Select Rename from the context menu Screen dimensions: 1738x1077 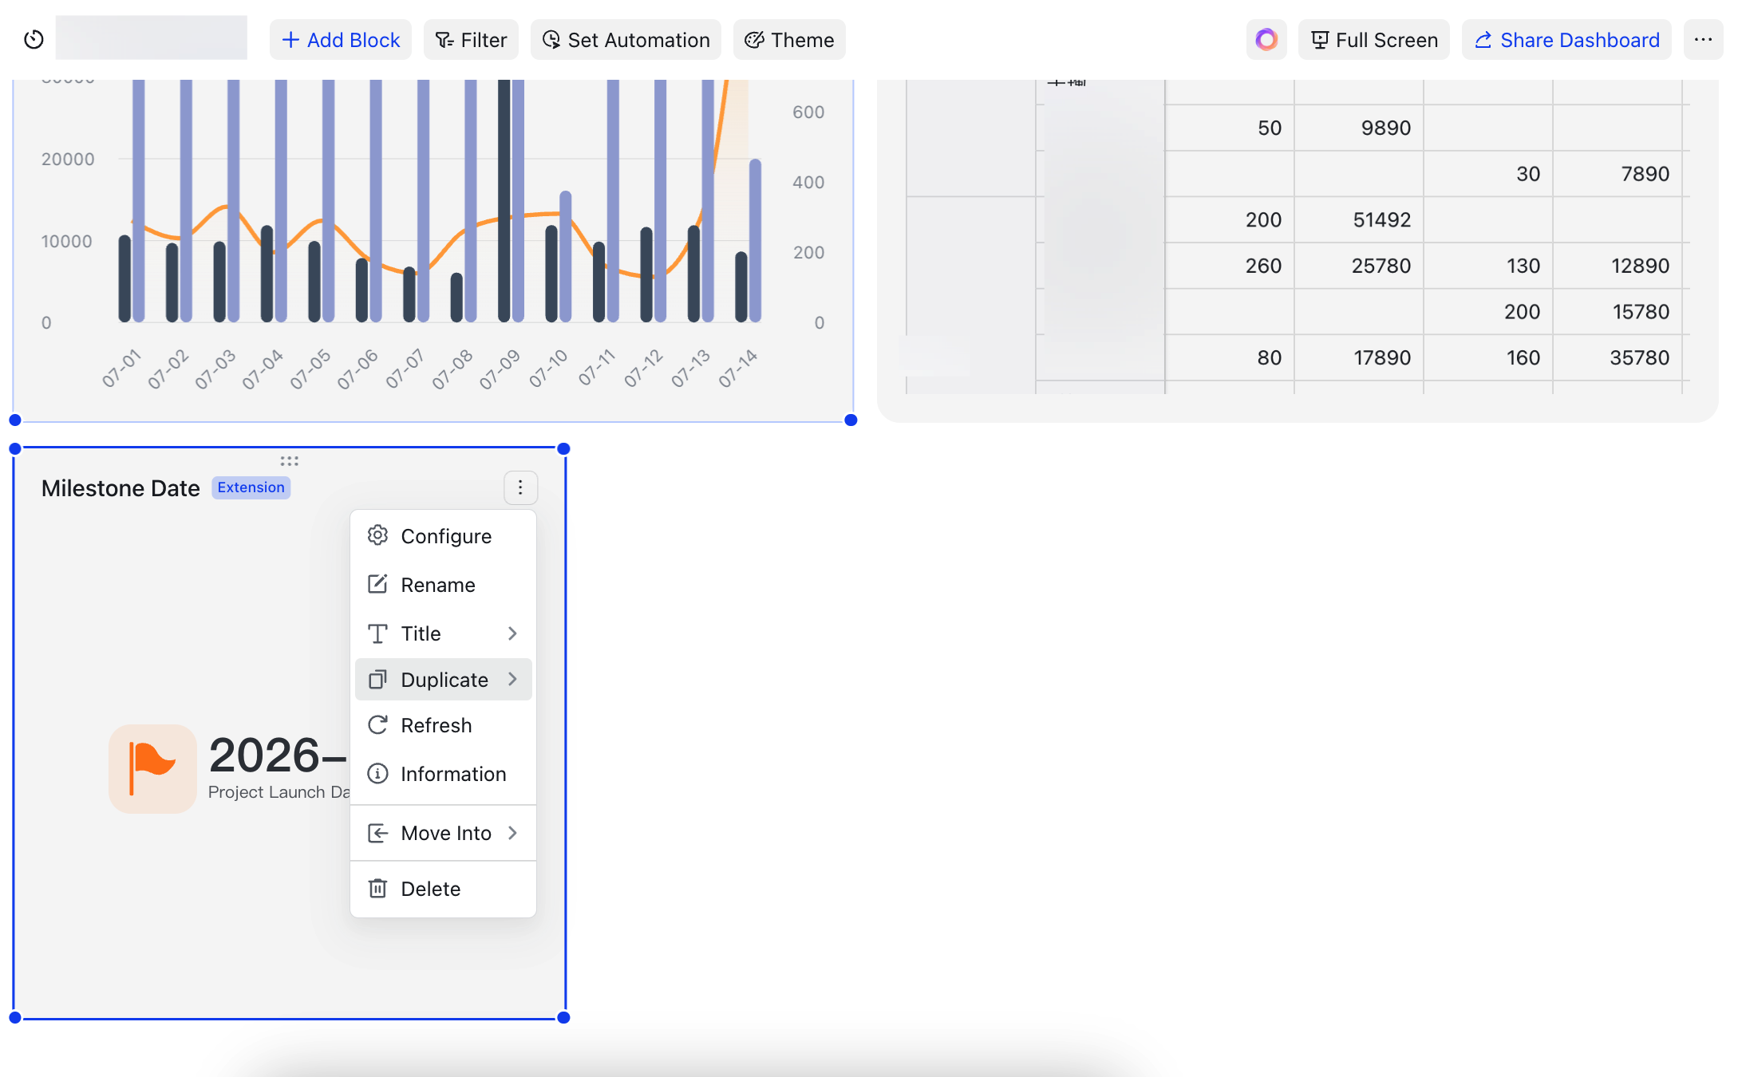443,585
